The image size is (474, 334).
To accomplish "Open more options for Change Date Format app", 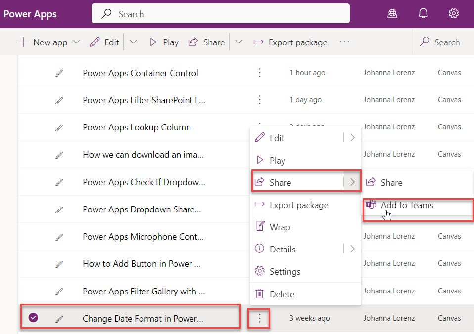I will pyautogui.click(x=260, y=318).
